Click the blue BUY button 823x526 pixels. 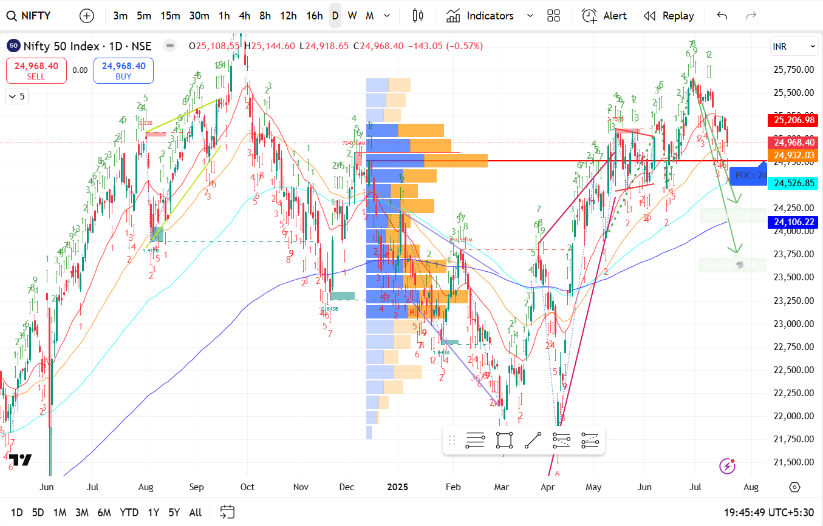123,70
